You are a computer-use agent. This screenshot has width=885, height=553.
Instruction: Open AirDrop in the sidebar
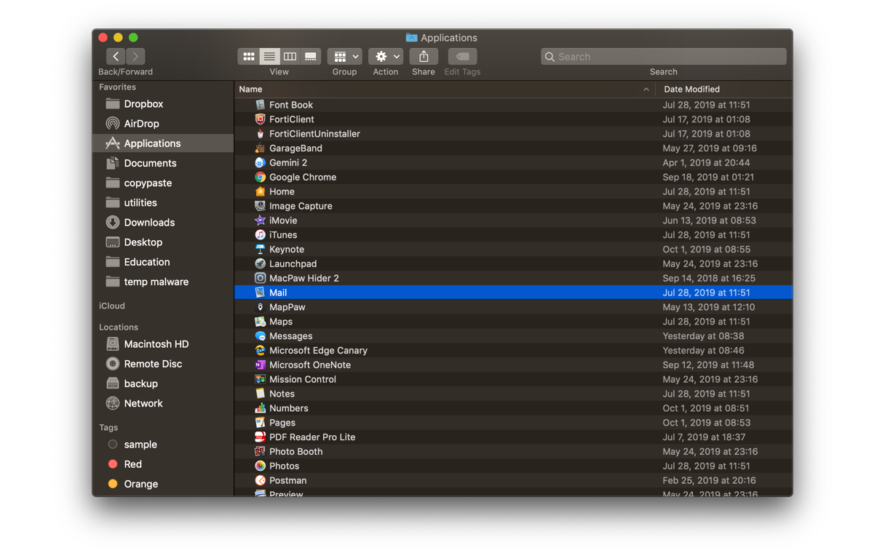tap(141, 124)
